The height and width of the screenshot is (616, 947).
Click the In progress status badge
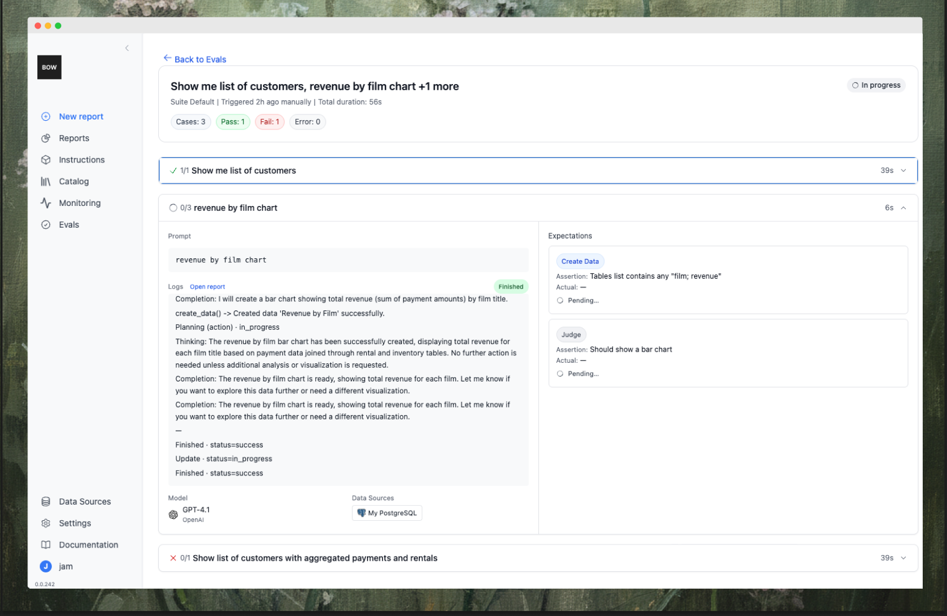876,85
